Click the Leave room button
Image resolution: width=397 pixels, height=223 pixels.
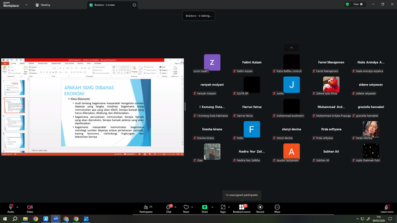pyautogui.click(x=387, y=208)
